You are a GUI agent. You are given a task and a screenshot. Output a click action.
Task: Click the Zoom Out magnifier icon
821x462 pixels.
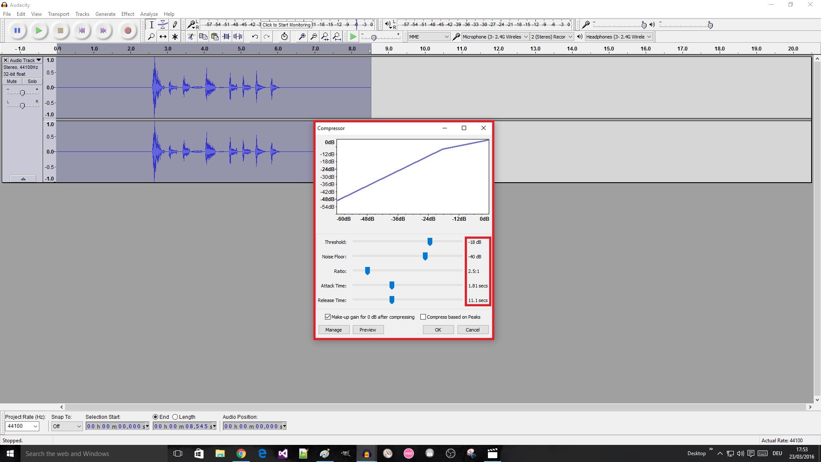(x=313, y=37)
